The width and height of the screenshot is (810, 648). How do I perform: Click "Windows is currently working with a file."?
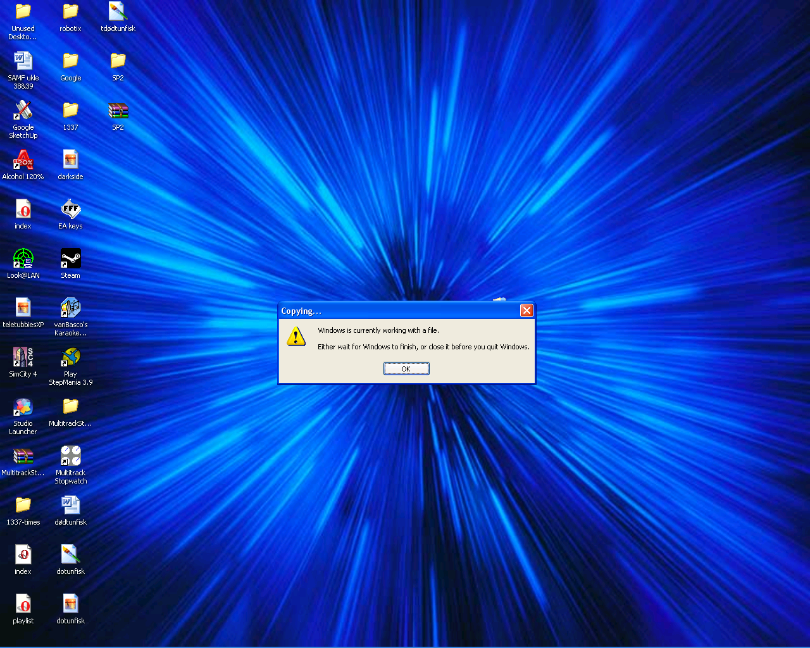[378, 330]
